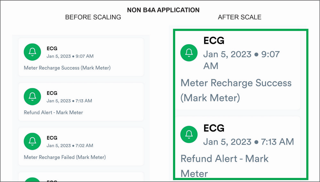
Task: Click the small ECG title above the 7:13 AM timestamp
Action: tap(52, 93)
